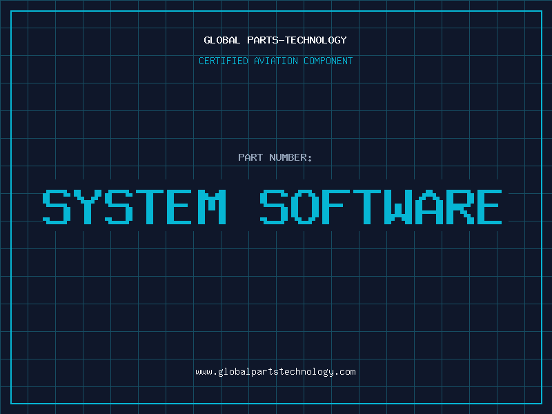Click the word CERTIFIED in the subtitle
The image size is (552, 414).
click(x=222, y=61)
